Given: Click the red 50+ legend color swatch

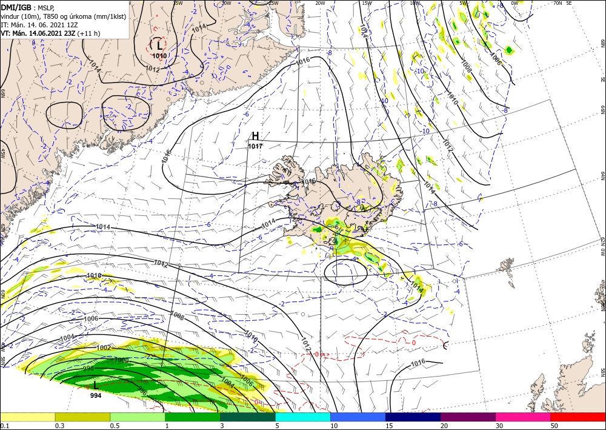Looking at the screenshot, I should [x=578, y=417].
